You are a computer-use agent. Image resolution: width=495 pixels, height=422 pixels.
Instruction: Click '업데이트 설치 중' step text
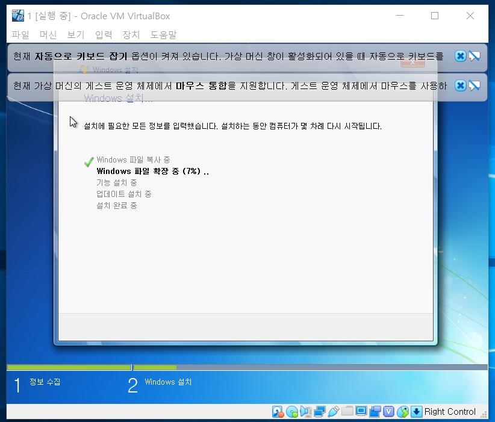click(x=124, y=194)
